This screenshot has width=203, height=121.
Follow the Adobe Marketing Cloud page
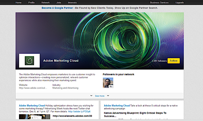click(174, 61)
